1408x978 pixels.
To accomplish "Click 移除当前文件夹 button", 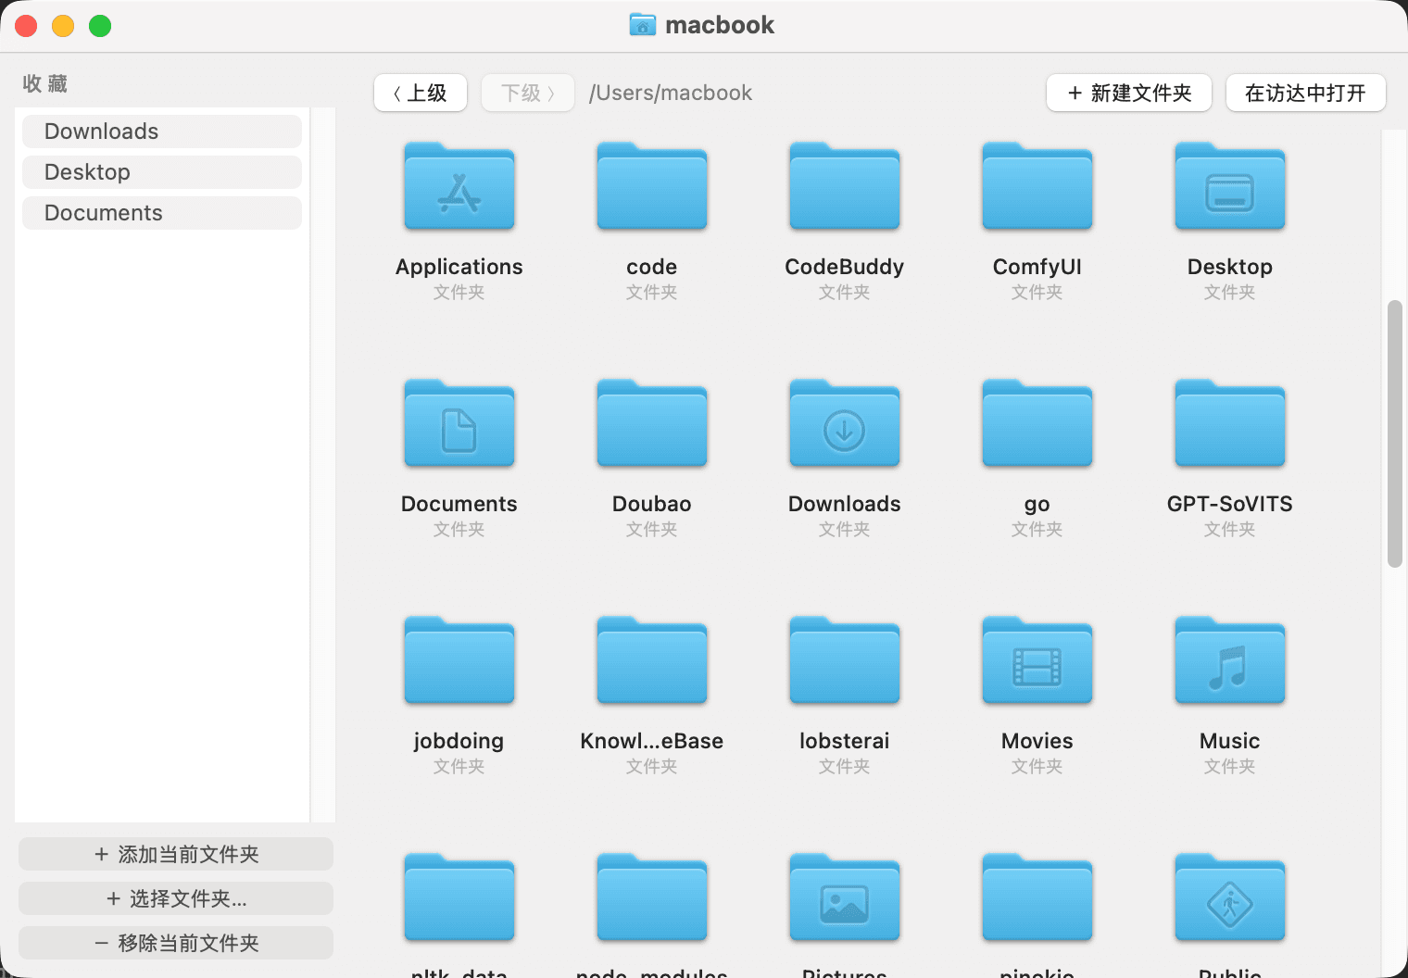I will [x=176, y=943].
